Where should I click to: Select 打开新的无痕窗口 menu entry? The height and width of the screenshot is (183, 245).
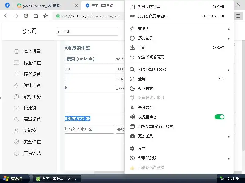[179, 16]
